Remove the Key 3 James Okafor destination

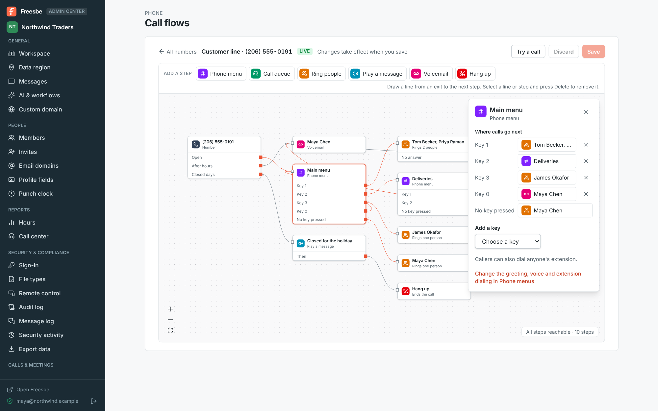tap(586, 178)
